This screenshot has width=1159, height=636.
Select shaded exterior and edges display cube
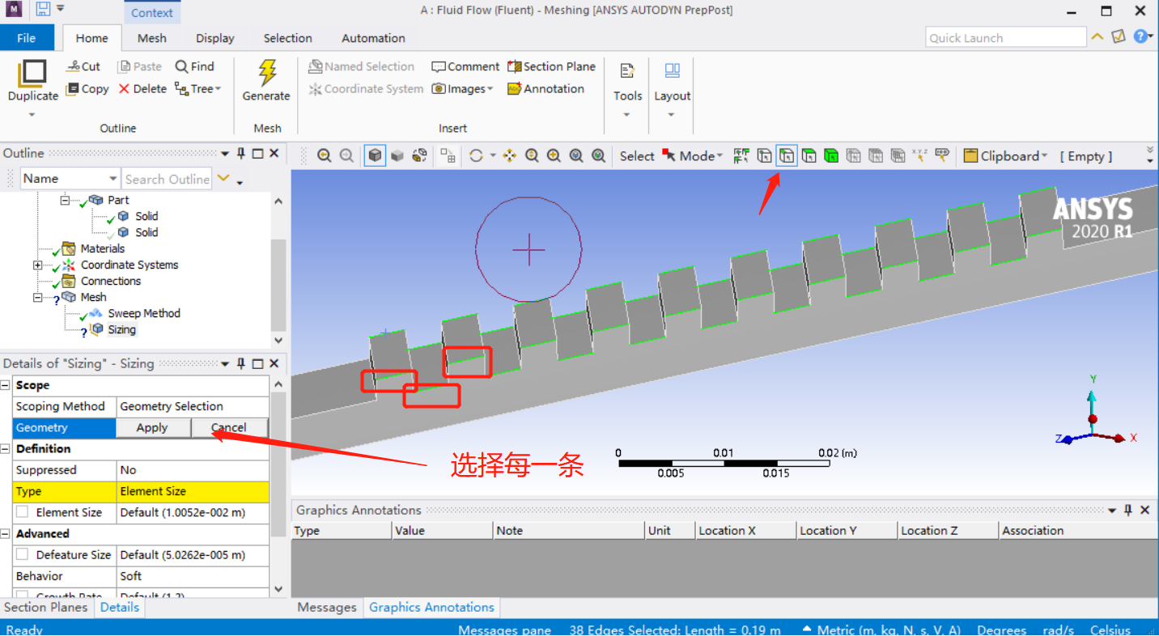pyautogui.click(x=375, y=156)
